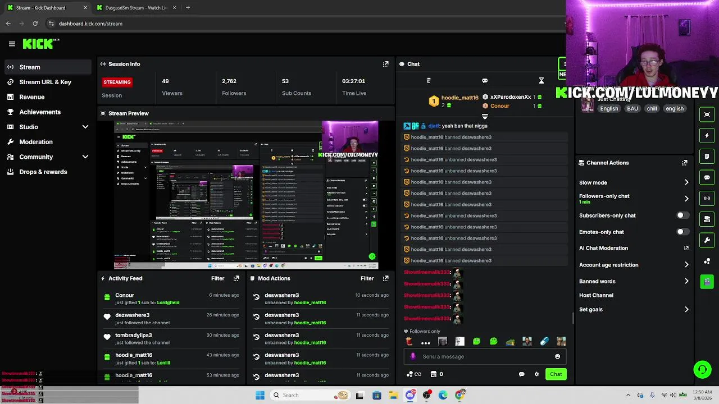Expand Banned words settings
719x404 pixels.
click(x=686, y=281)
